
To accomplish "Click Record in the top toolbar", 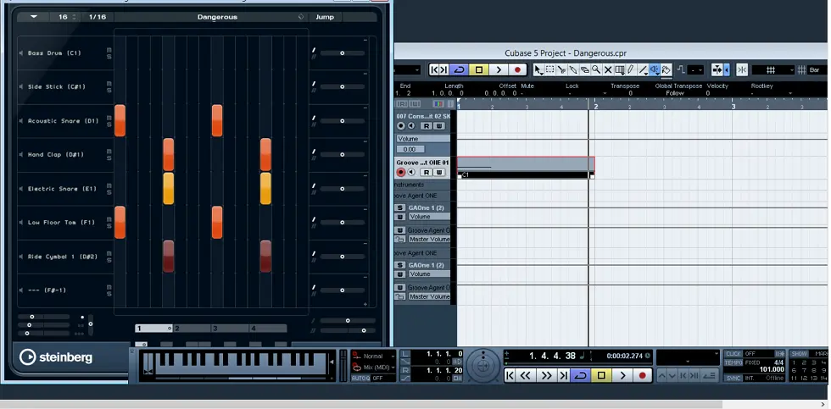I will point(517,69).
